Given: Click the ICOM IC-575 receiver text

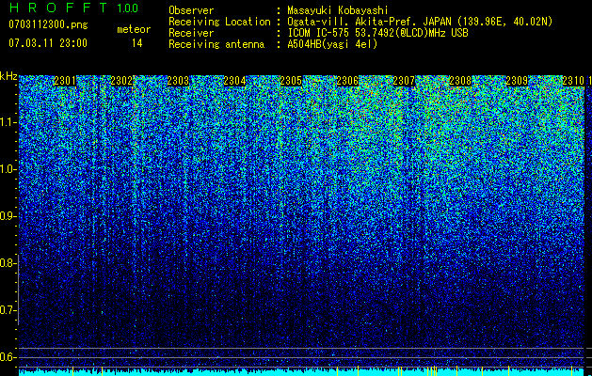Looking at the screenshot, I should coord(377,33).
